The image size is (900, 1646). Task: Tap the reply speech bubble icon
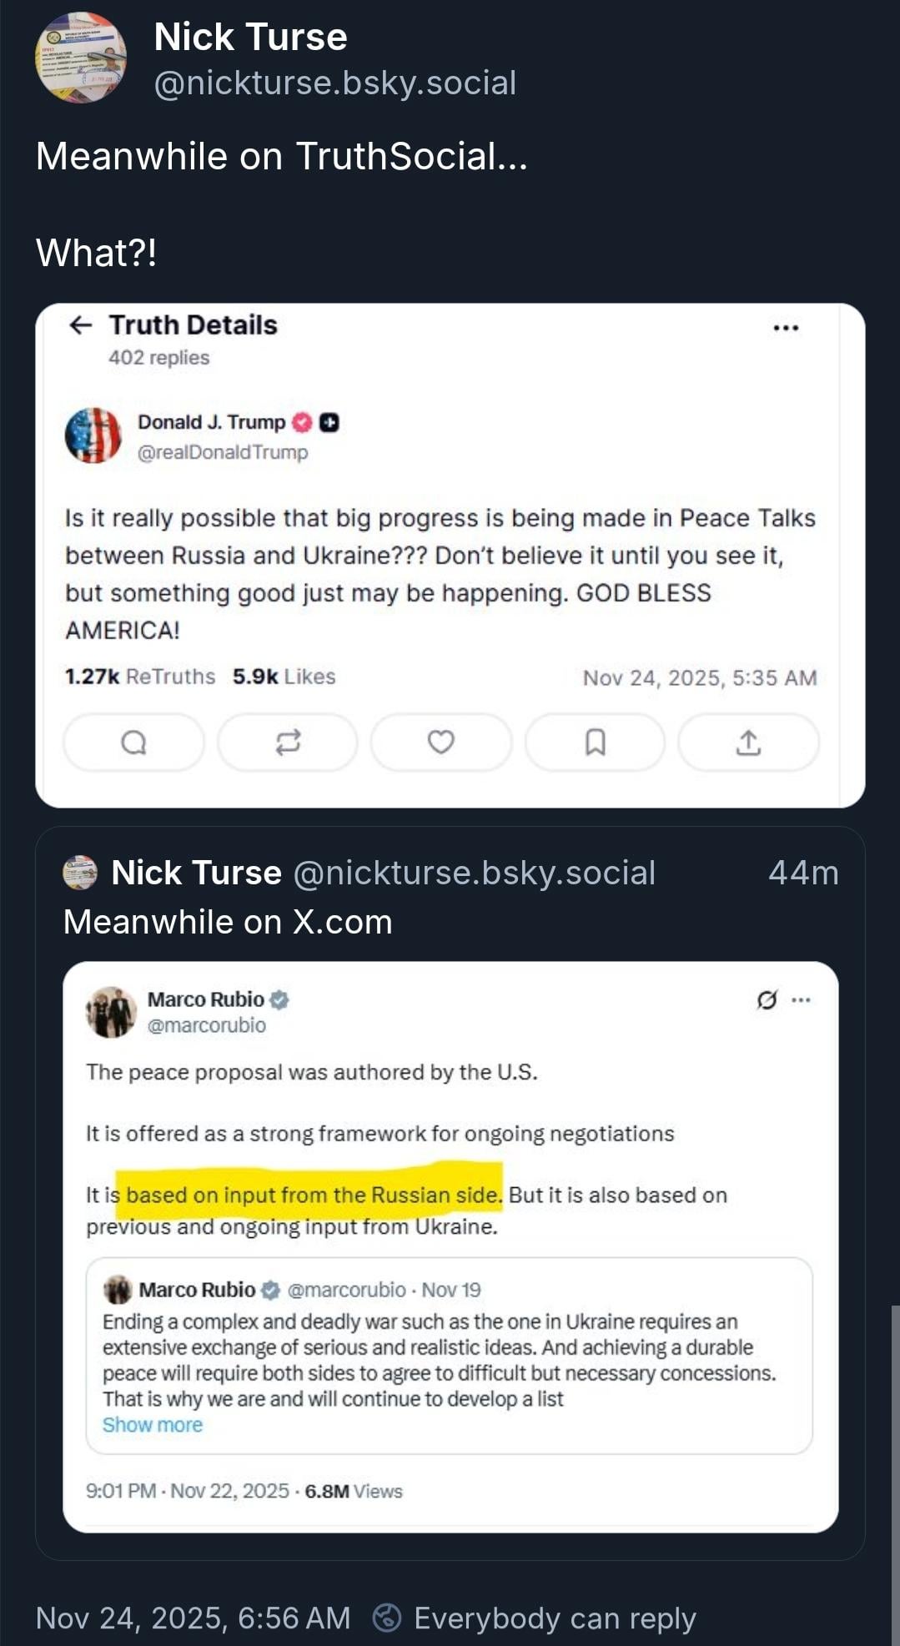click(x=133, y=742)
